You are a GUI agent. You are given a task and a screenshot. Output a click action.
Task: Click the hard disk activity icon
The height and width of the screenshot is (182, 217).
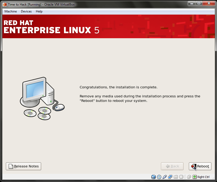(x=153, y=177)
